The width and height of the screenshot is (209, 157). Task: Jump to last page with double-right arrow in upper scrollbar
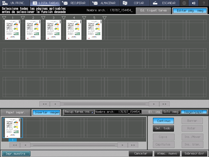(x=165, y=104)
